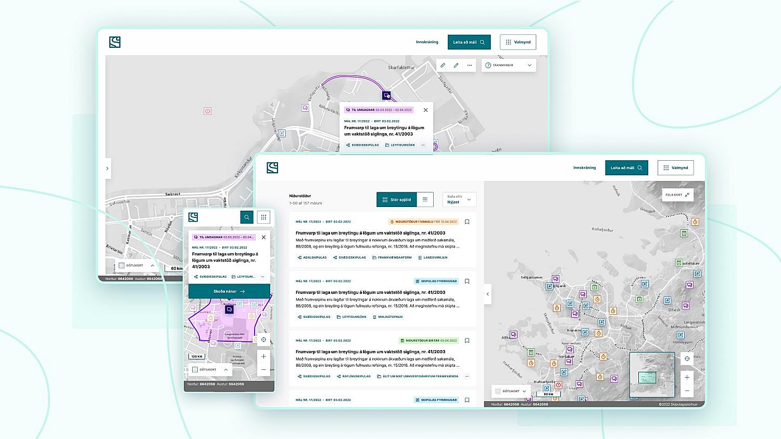This screenshot has width=781, height=439.
Task: Bookmark the first result card
Action: click(x=467, y=222)
